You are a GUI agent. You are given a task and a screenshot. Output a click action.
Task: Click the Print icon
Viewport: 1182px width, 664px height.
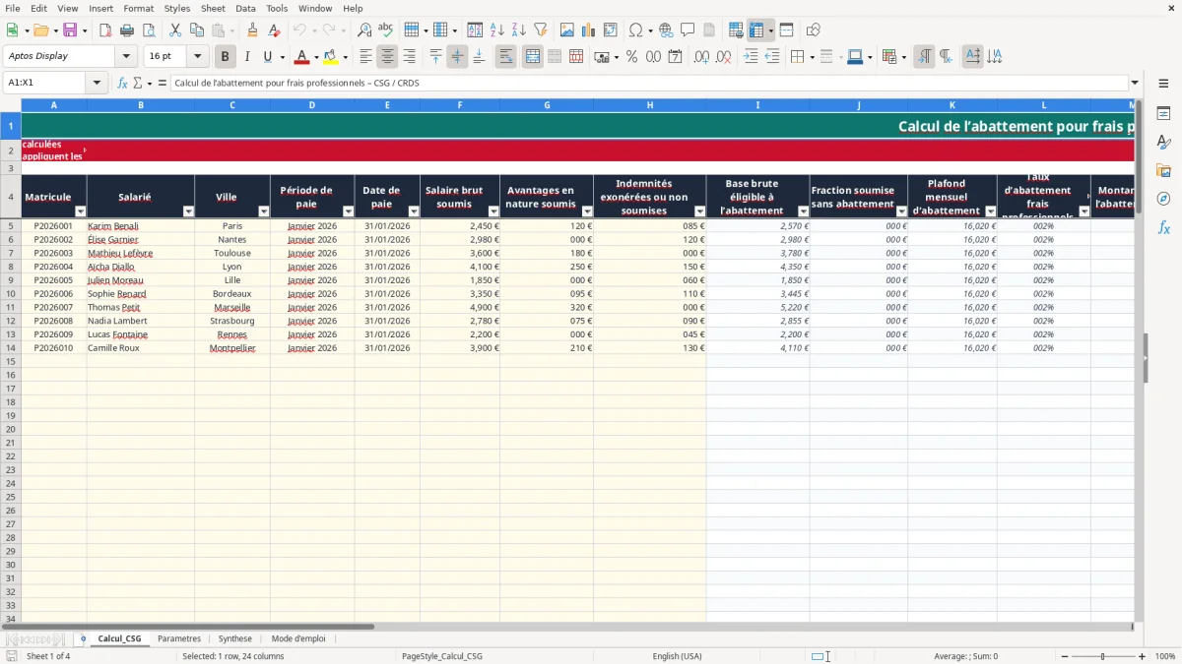(127, 30)
